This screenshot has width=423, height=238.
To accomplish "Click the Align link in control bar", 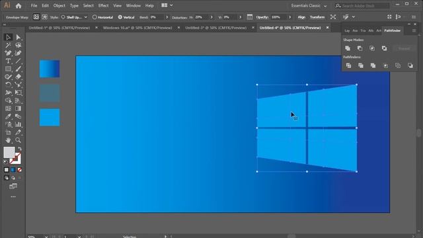I will [x=301, y=17].
